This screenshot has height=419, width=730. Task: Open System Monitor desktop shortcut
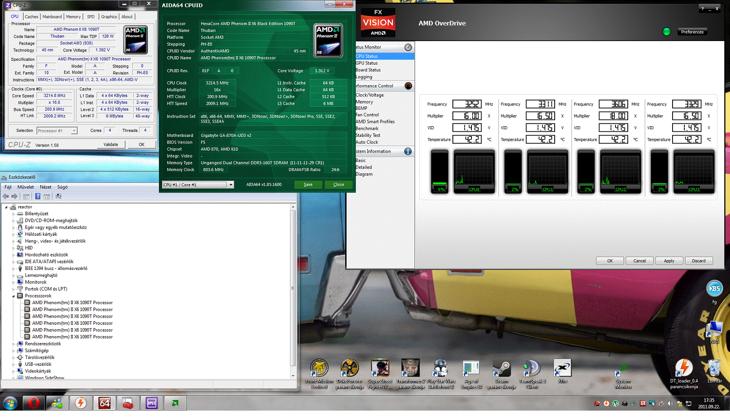pyautogui.click(x=624, y=377)
